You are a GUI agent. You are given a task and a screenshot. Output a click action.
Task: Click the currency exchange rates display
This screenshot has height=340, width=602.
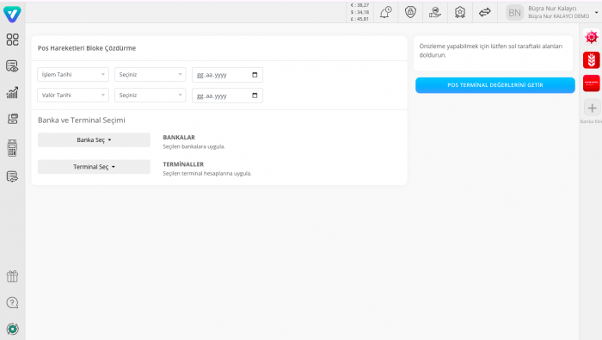tap(359, 12)
